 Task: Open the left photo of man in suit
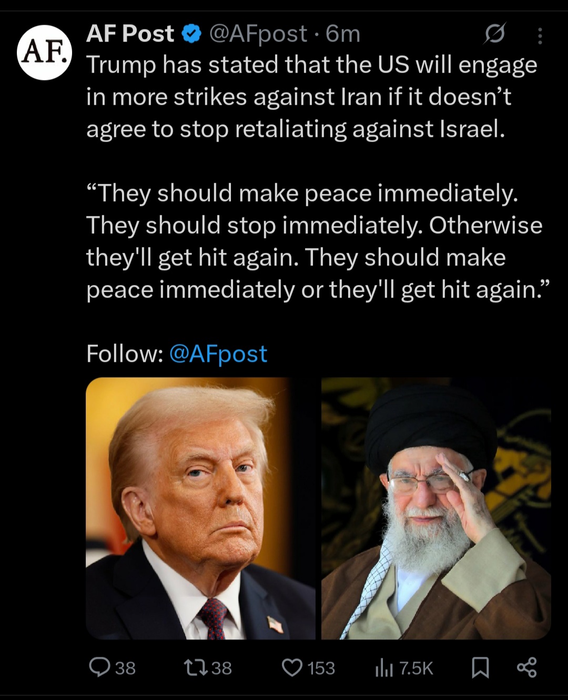pyautogui.click(x=200, y=508)
